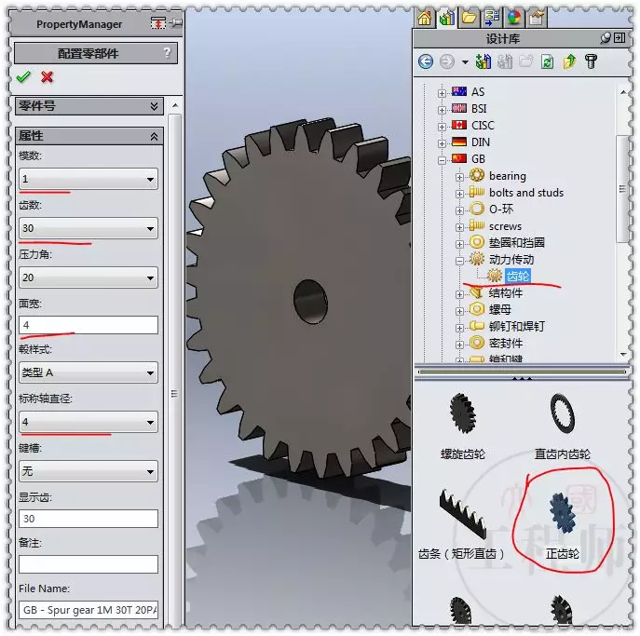Switch to the Design Library tab icon
This screenshot has height=636, width=640.
coord(447,18)
